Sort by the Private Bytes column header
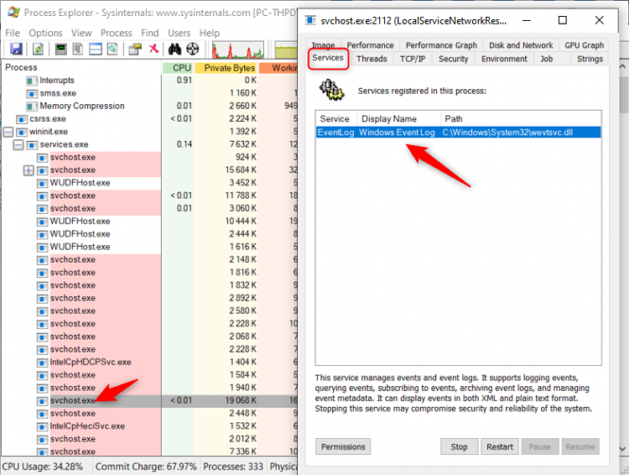This screenshot has height=475, width=629. [226, 68]
